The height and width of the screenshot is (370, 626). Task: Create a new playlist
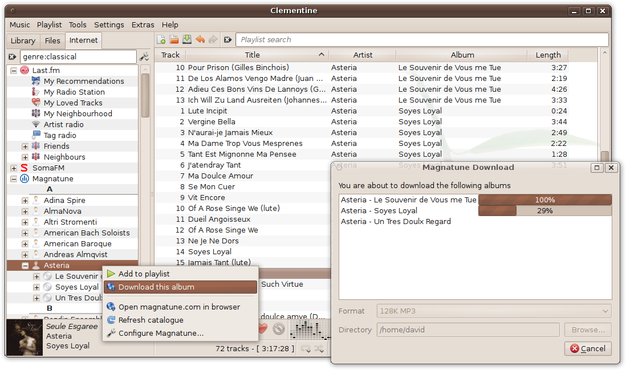pyautogui.click(x=161, y=39)
